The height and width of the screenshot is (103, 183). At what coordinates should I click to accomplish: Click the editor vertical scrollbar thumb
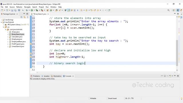tap(177, 53)
